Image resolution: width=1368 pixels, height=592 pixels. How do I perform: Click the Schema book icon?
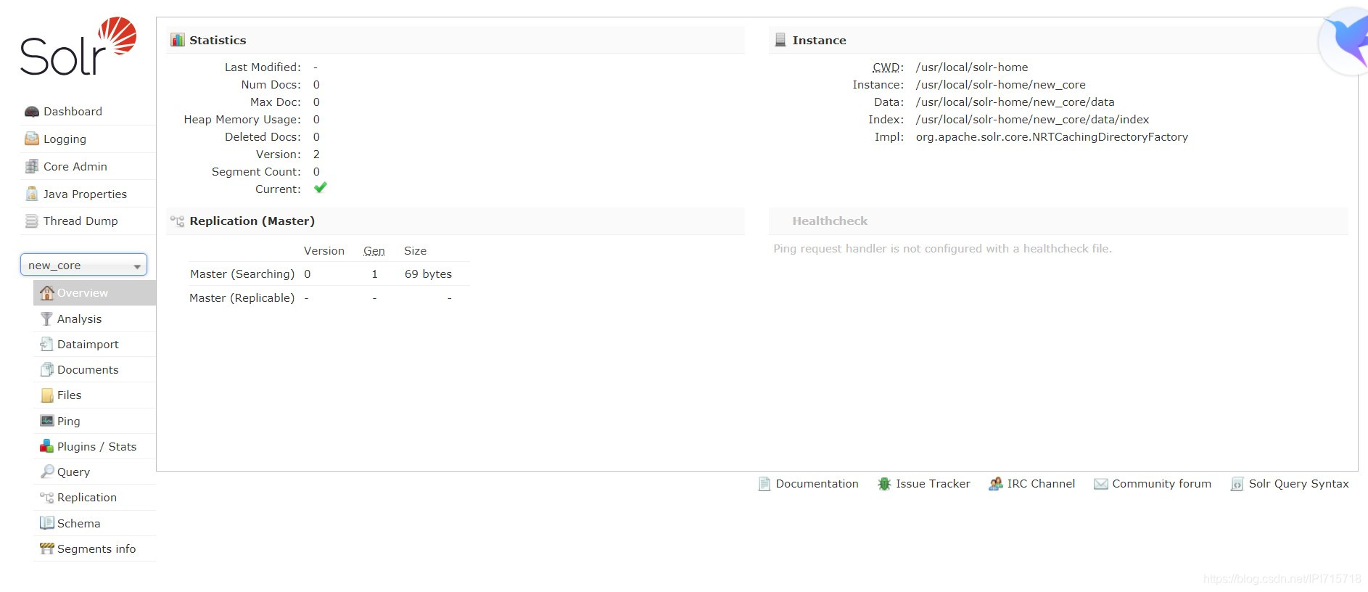click(47, 523)
